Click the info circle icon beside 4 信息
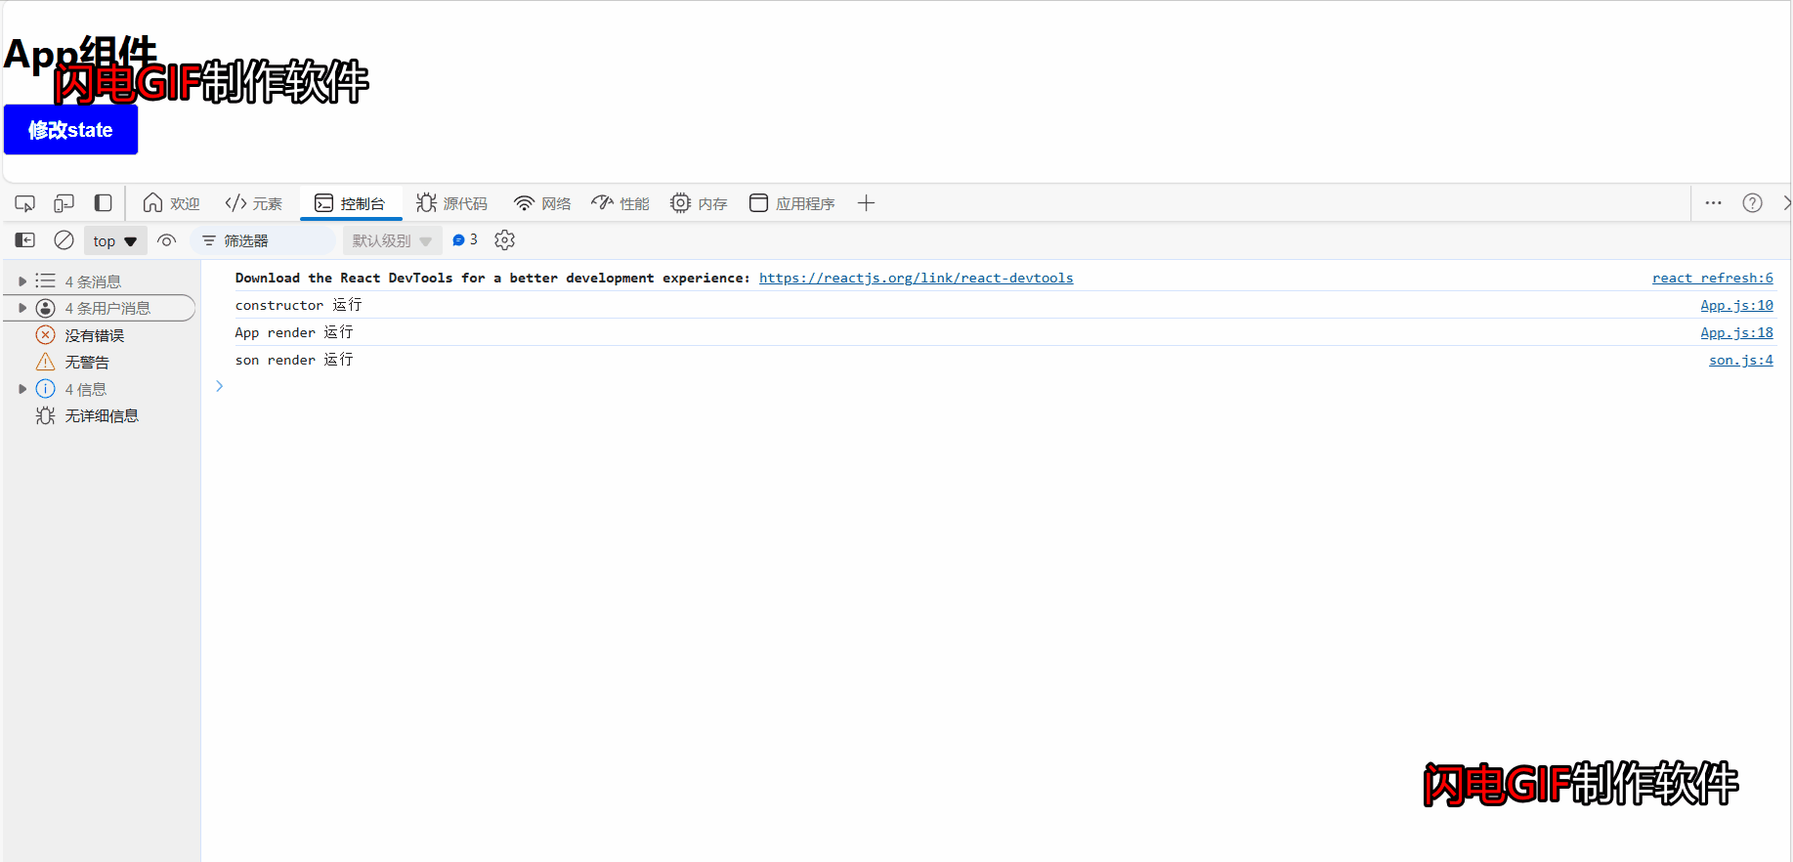The width and height of the screenshot is (1793, 862). coord(45,389)
